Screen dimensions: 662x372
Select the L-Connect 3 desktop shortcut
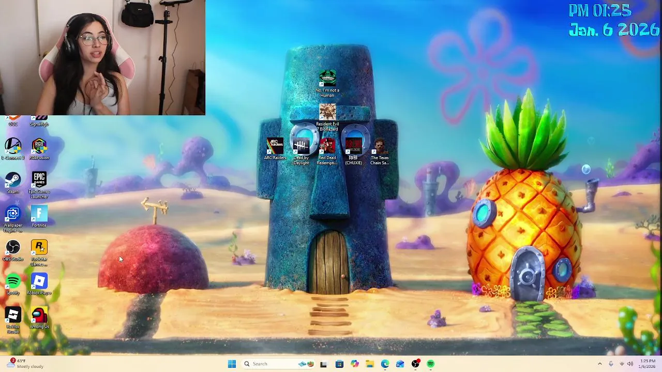point(13,149)
